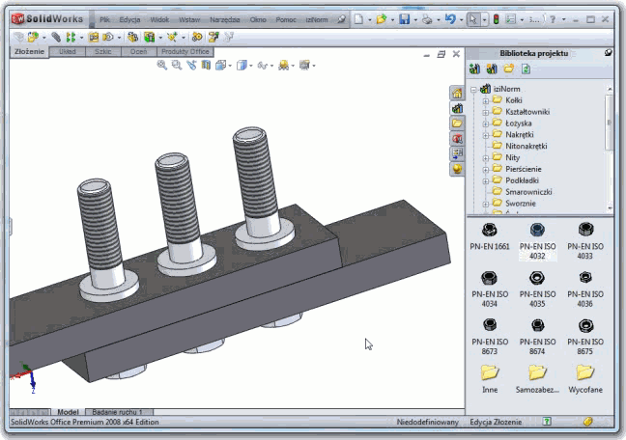Image resolution: width=626 pixels, height=440 pixels.
Task: Click the New document icon
Action: coord(359,19)
